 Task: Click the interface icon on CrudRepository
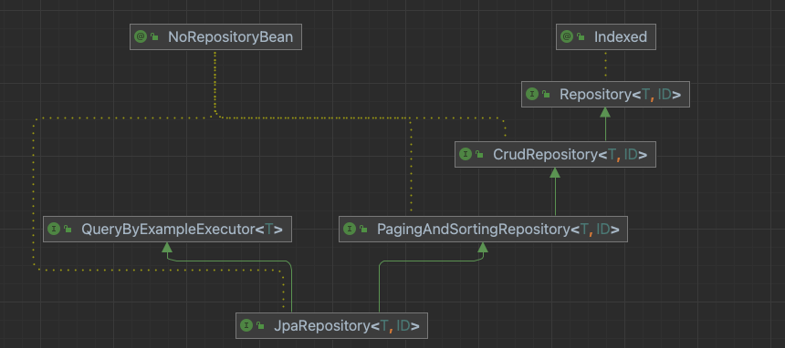(466, 154)
